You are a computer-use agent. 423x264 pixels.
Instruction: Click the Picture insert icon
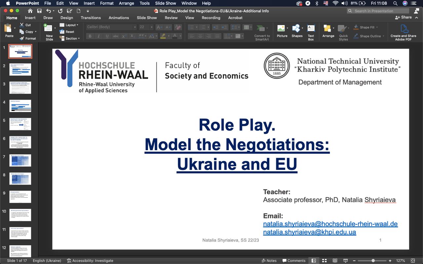[x=282, y=29]
